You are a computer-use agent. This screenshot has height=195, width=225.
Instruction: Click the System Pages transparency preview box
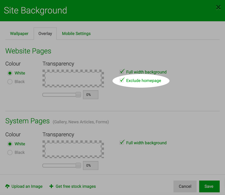[x=73, y=149]
